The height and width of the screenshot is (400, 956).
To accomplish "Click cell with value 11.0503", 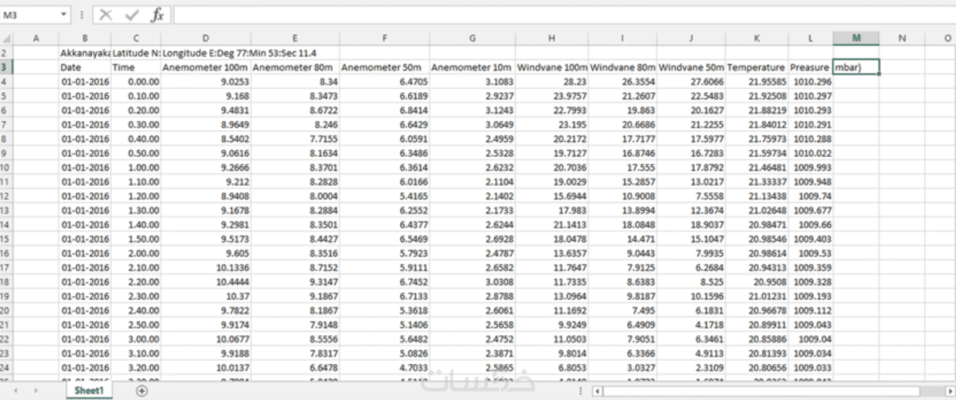I will [552, 338].
